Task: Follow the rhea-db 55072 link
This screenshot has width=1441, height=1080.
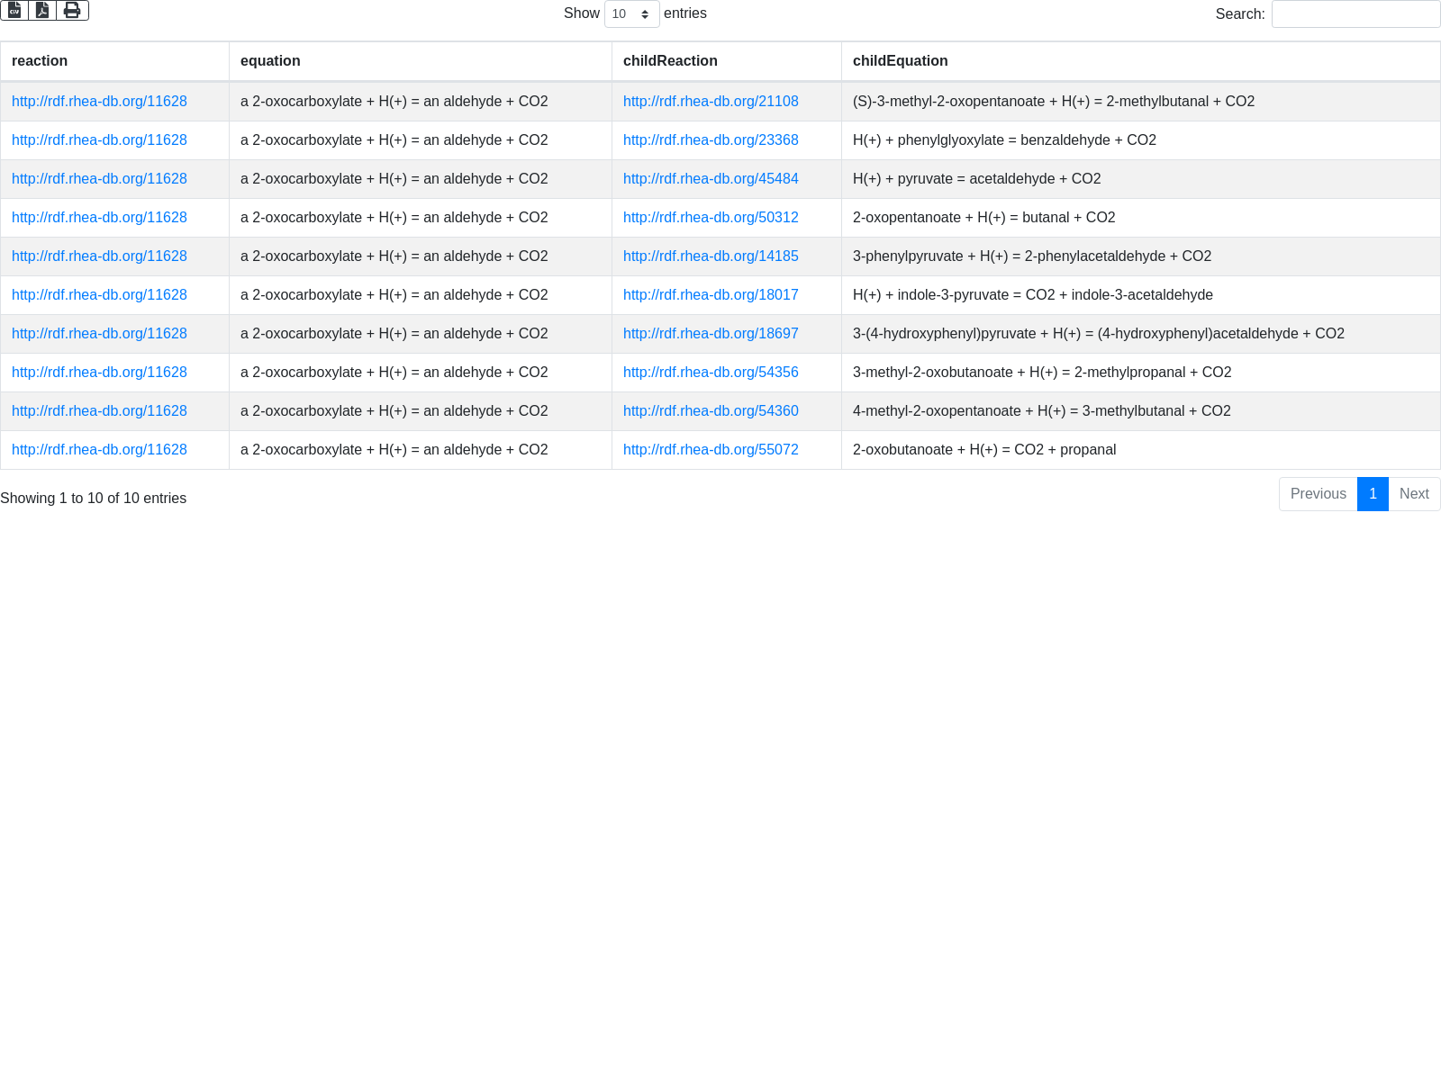Action: [711, 450]
